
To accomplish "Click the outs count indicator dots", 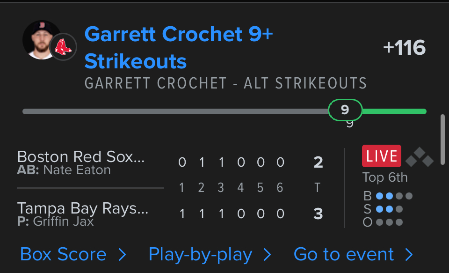I will pyautogui.click(x=389, y=222).
